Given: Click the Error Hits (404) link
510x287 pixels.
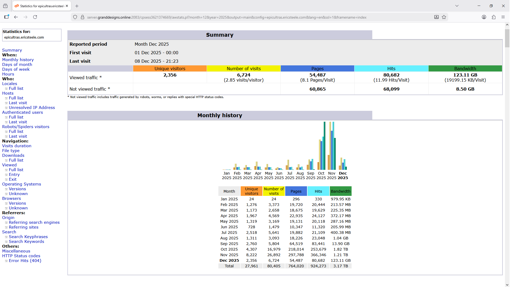Looking at the screenshot, I should (25, 261).
